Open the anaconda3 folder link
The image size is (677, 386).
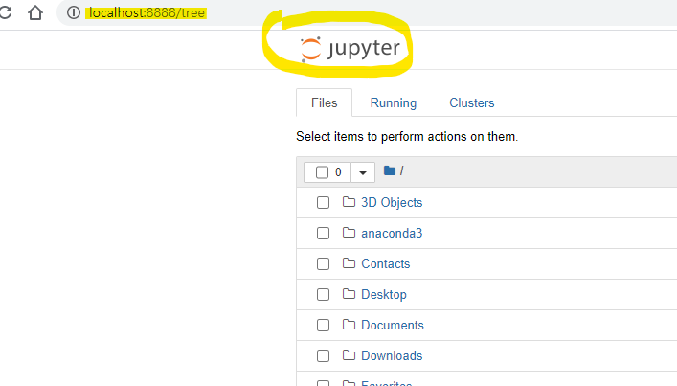pos(392,233)
